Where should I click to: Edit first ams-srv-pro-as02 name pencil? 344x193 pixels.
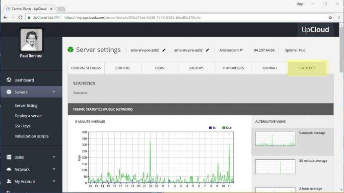pyautogui.click(x=164, y=50)
